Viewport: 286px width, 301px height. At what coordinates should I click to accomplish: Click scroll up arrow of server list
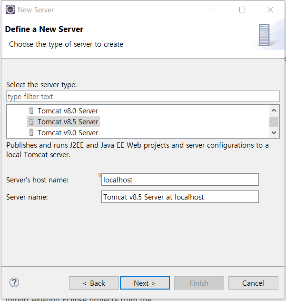274,110
